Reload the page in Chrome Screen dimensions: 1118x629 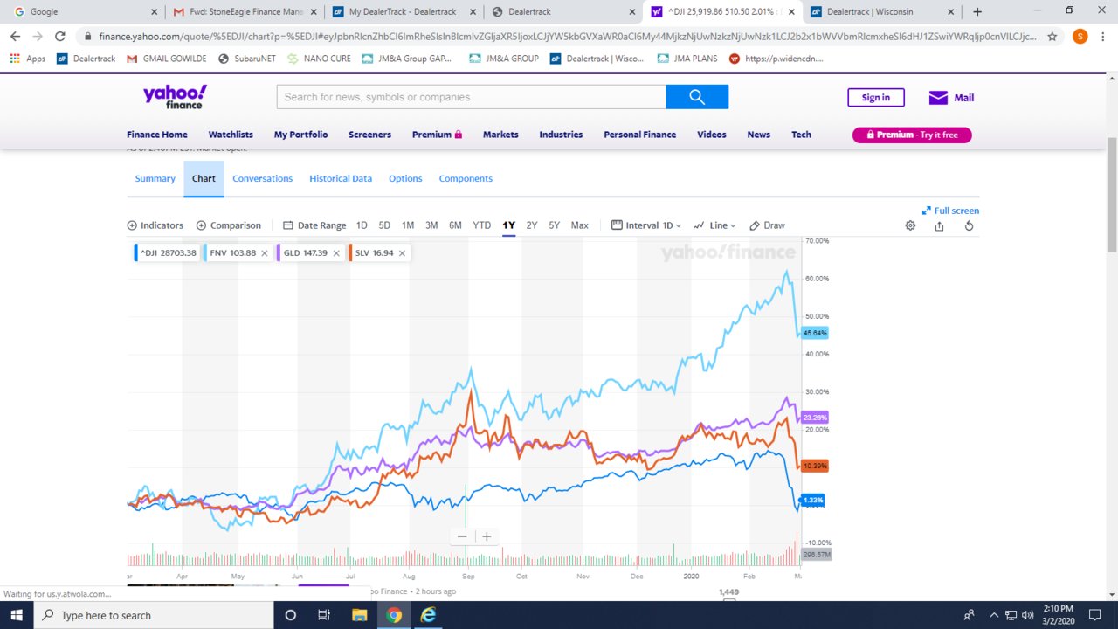click(x=60, y=37)
